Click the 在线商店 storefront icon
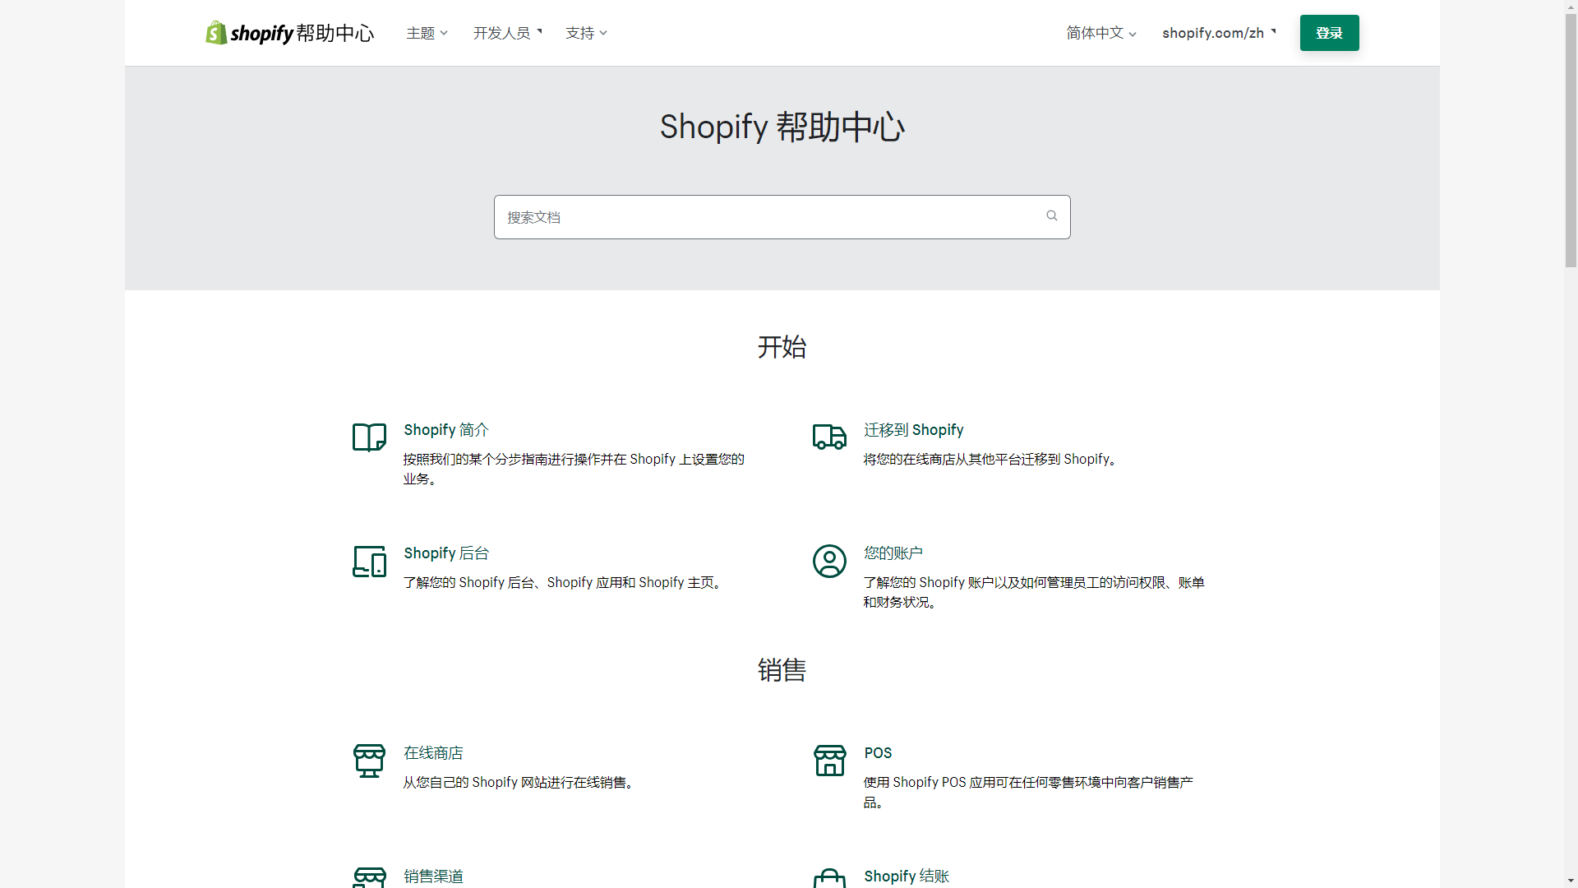1578x888 pixels. tap(368, 761)
